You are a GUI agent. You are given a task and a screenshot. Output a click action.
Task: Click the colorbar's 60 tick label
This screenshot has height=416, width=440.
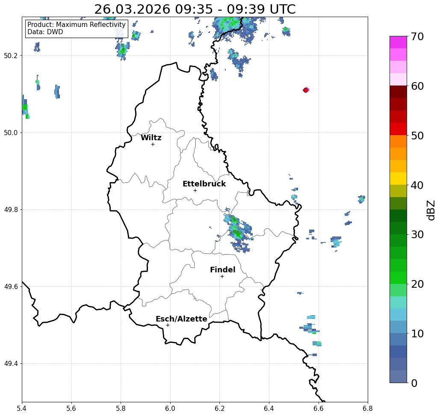tap(417, 86)
